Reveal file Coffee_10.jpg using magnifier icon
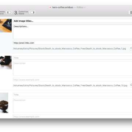 131,85
